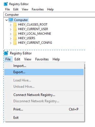Expand the HKEY_USERS key

[x=11, y=39]
